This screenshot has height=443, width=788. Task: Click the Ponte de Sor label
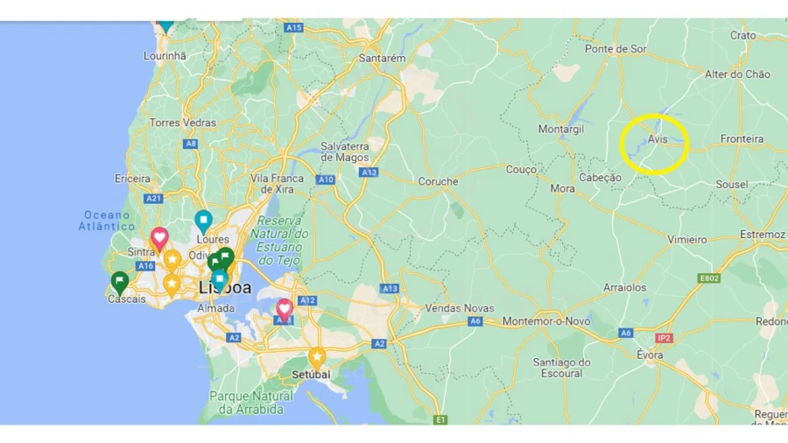coord(616,49)
